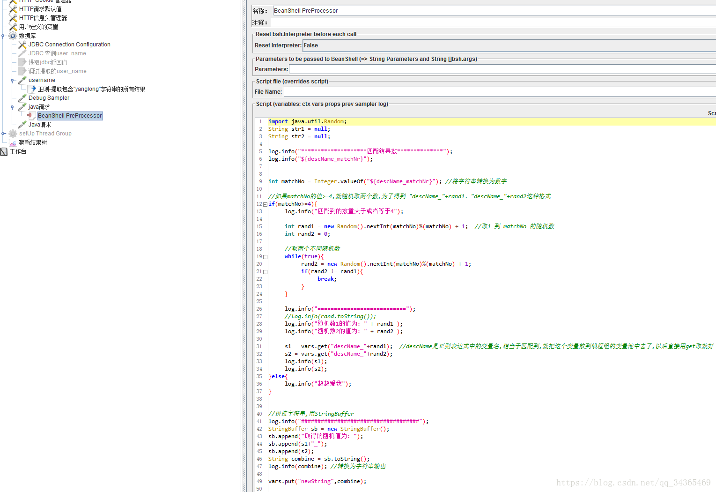The height and width of the screenshot is (492, 716).
Task: Click the Debug Sampler pipette icon
Action: [22, 98]
